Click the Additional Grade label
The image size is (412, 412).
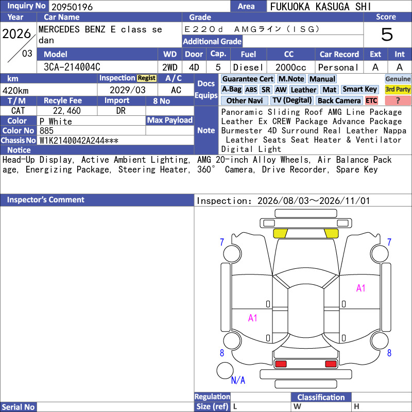(x=212, y=41)
